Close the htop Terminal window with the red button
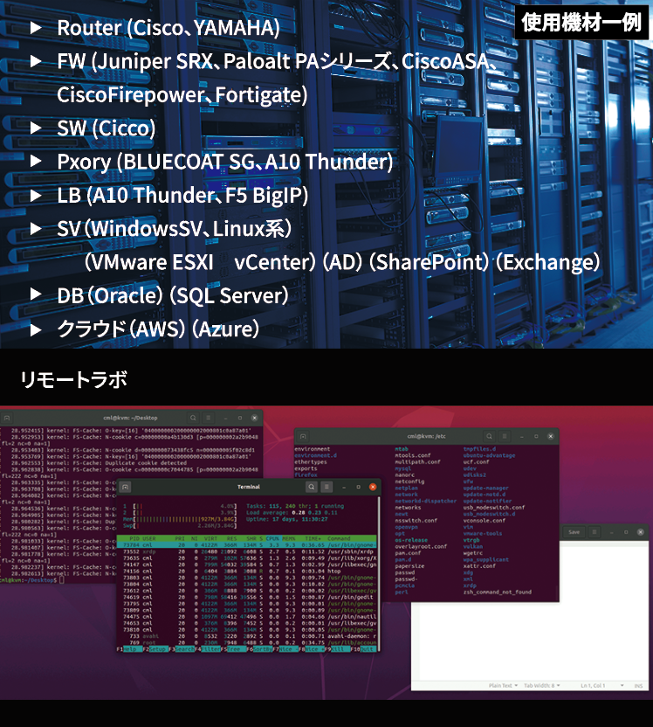This screenshot has height=727, width=653. tap(373, 487)
